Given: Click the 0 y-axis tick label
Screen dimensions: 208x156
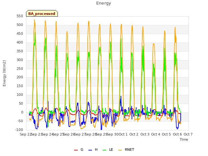Looking at the screenshot, I should click(22, 112).
